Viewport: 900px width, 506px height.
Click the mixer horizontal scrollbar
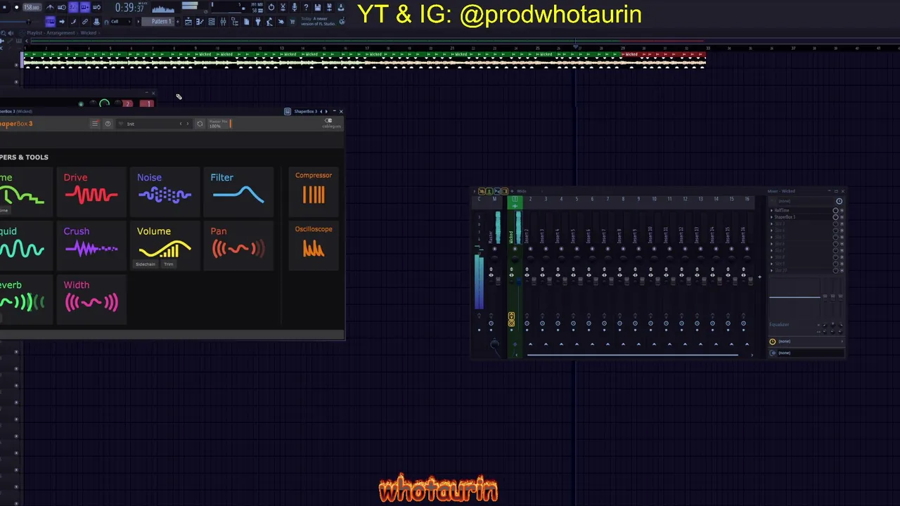pos(633,355)
